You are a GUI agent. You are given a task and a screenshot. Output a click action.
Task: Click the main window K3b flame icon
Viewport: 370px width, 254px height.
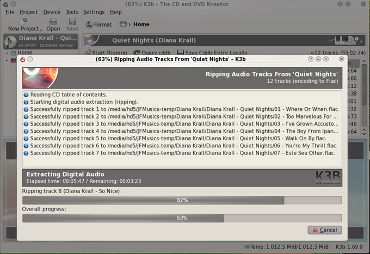pyautogui.click(x=5, y=4)
